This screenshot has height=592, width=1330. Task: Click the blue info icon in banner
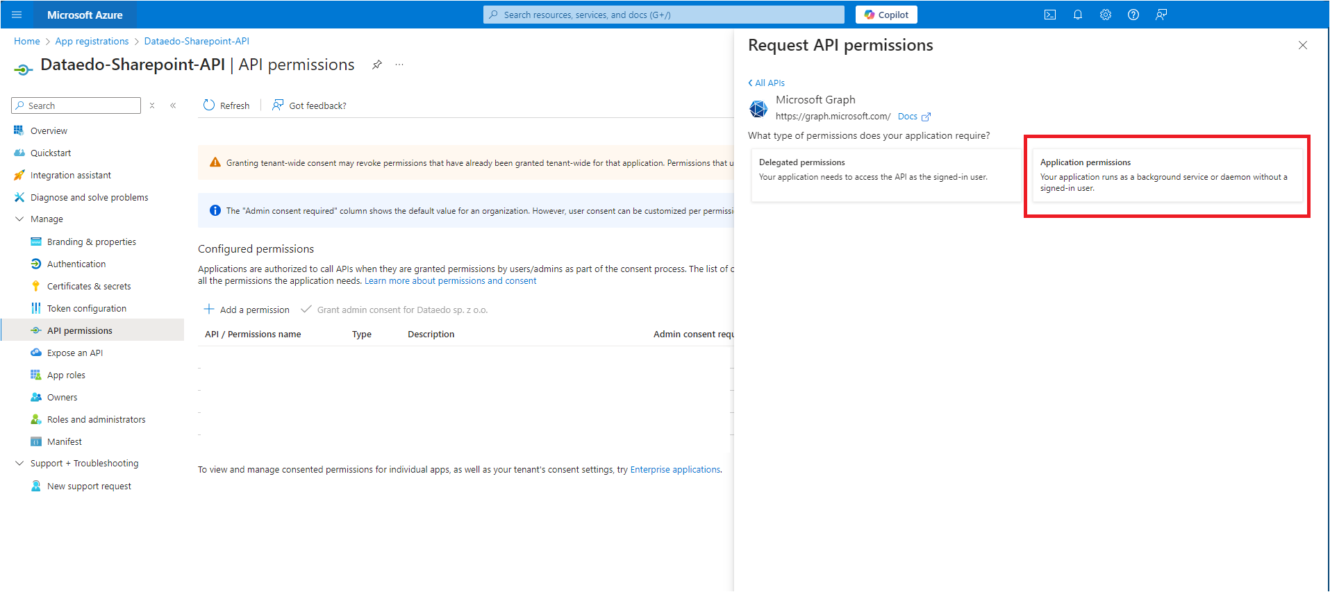[215, 210]
